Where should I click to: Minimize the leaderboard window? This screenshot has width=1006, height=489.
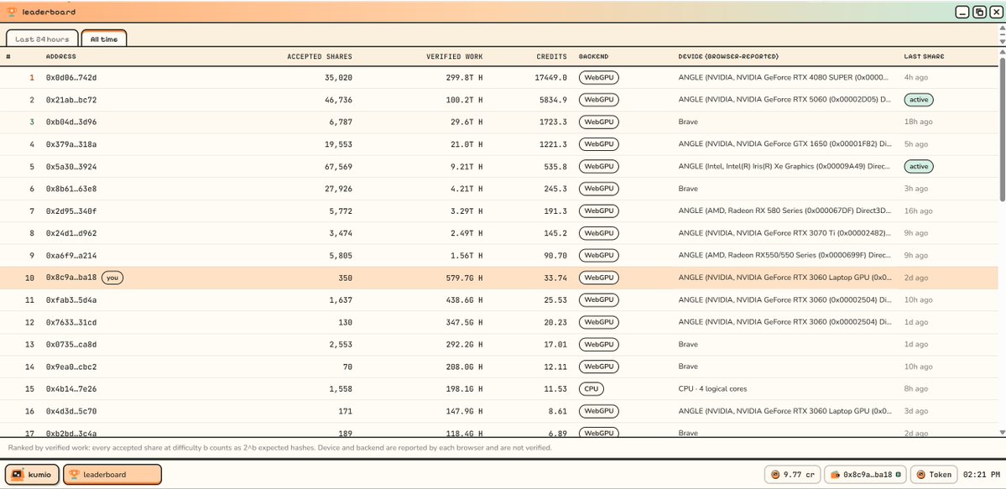click(x=962, y=12)
